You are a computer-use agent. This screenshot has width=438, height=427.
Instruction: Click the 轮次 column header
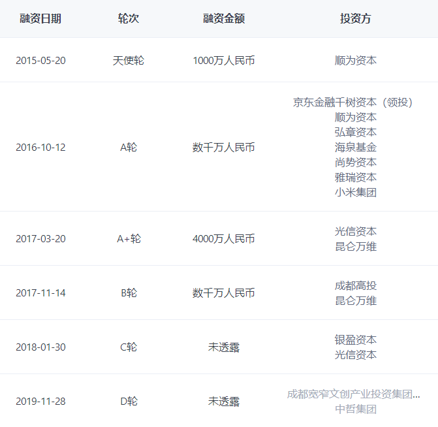pos(129,19)
